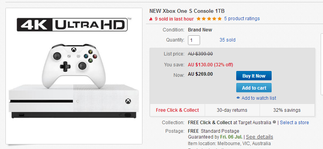323x149 pixels.
Task: Click the eye icon beside Add to watch list
Action: pyautogui.click(x=238, y=98)
